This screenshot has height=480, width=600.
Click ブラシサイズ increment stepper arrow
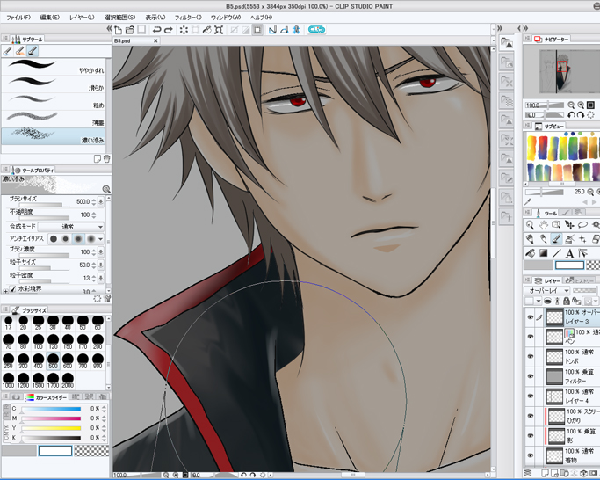94,200
